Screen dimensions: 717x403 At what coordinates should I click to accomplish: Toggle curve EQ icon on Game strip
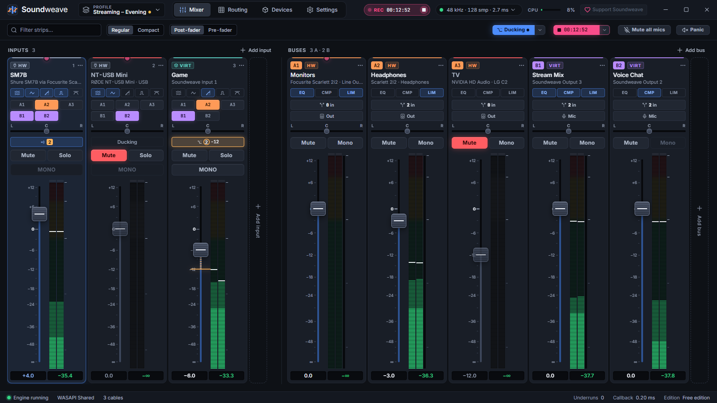pos(193,93)
